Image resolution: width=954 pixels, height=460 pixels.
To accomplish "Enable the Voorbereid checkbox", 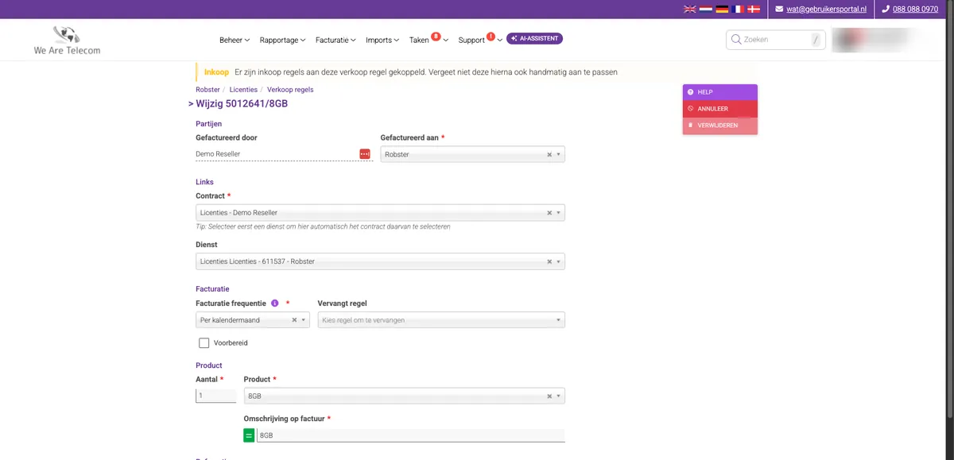I will [x=204, y=343].
